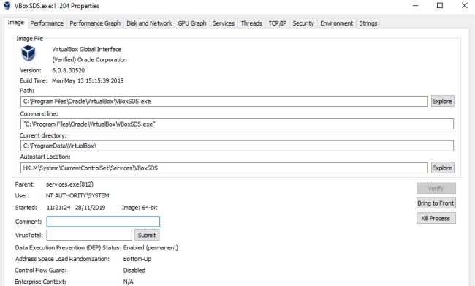Click the build time Mon May 13 15:15:39 2019

coord(88,80)
